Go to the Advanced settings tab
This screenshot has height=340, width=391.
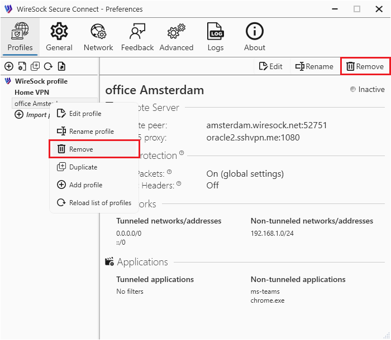177,37
